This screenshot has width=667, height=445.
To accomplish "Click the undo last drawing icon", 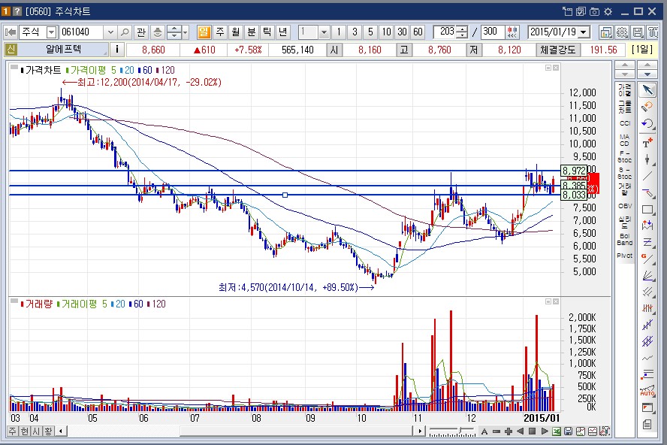I will coord(647,124).
